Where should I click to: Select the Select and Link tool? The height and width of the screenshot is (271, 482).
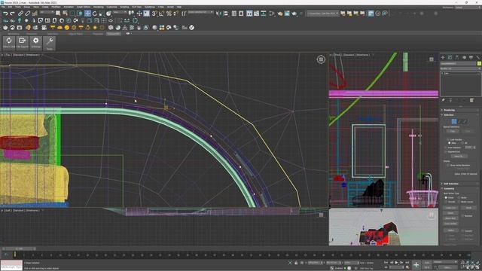[20, 14]
